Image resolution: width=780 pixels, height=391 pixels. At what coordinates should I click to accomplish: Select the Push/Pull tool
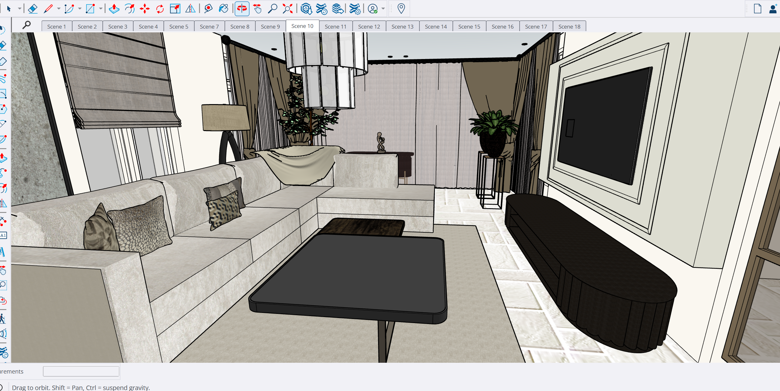pyautogui.click(x=114, y=9)
